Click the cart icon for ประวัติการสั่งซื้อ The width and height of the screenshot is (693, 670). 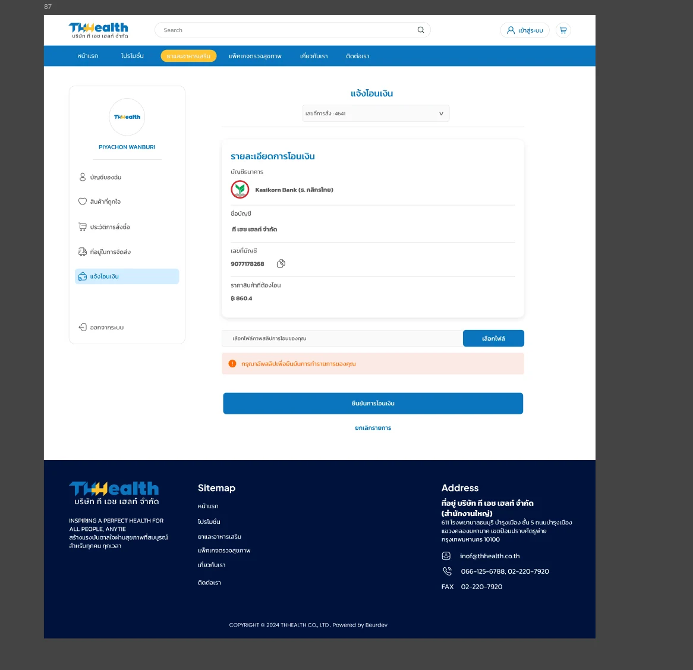(82, 227)
